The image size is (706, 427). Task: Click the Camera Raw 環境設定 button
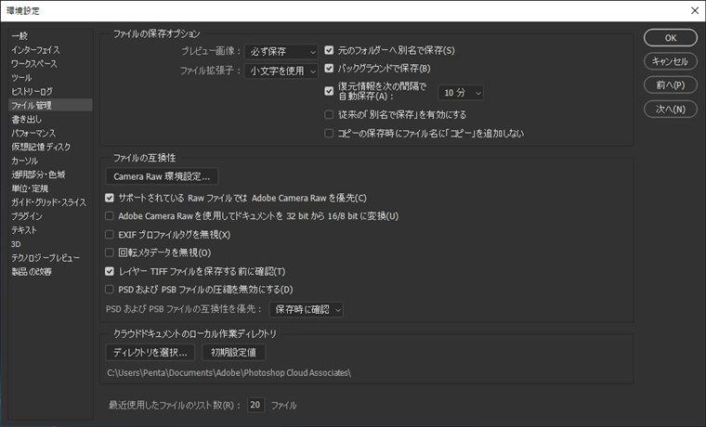click(x=162, y=176)
